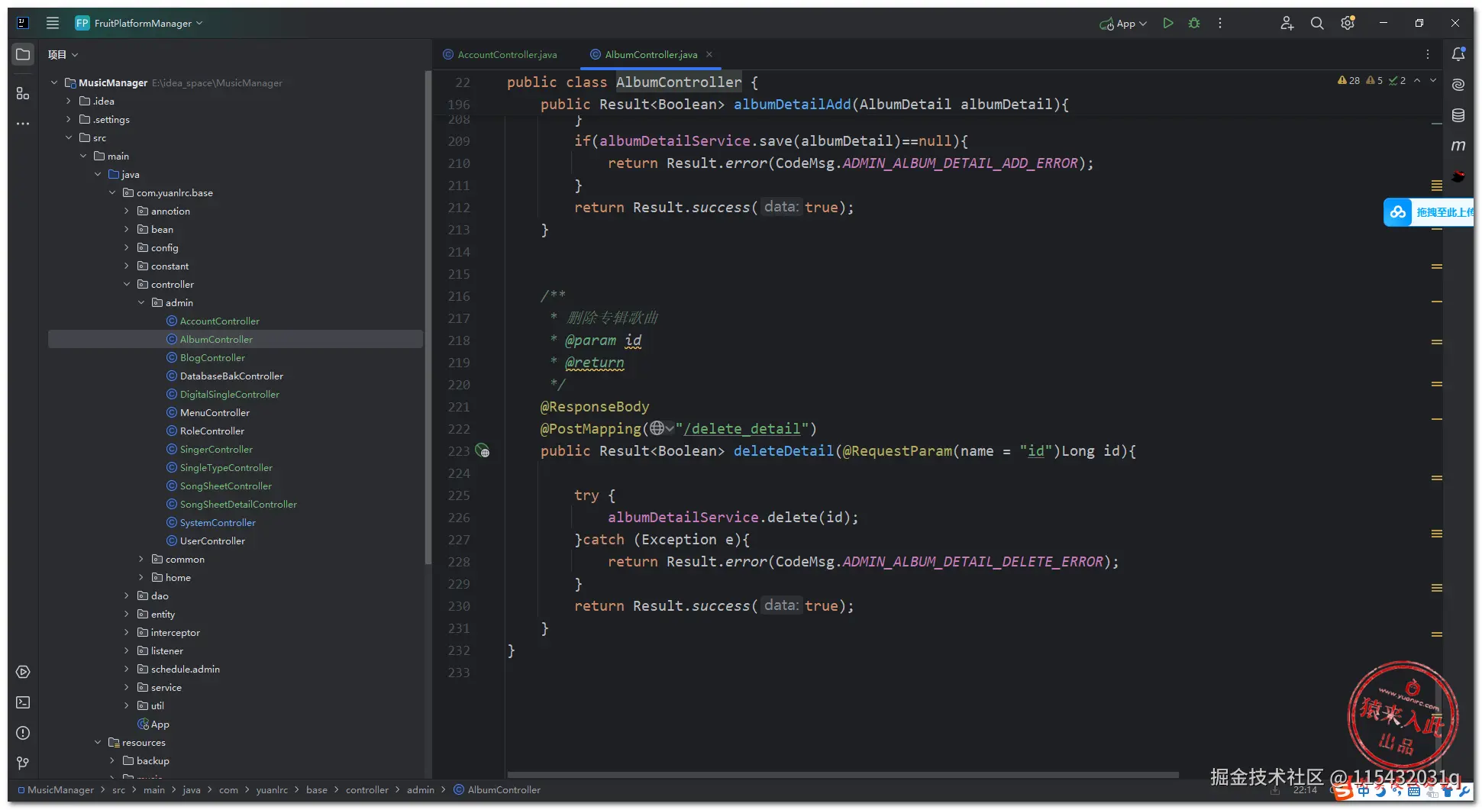The image size is (1482, 810).
Task: Collapse the com.yuanlrc.base package
Action: point(112,192)
